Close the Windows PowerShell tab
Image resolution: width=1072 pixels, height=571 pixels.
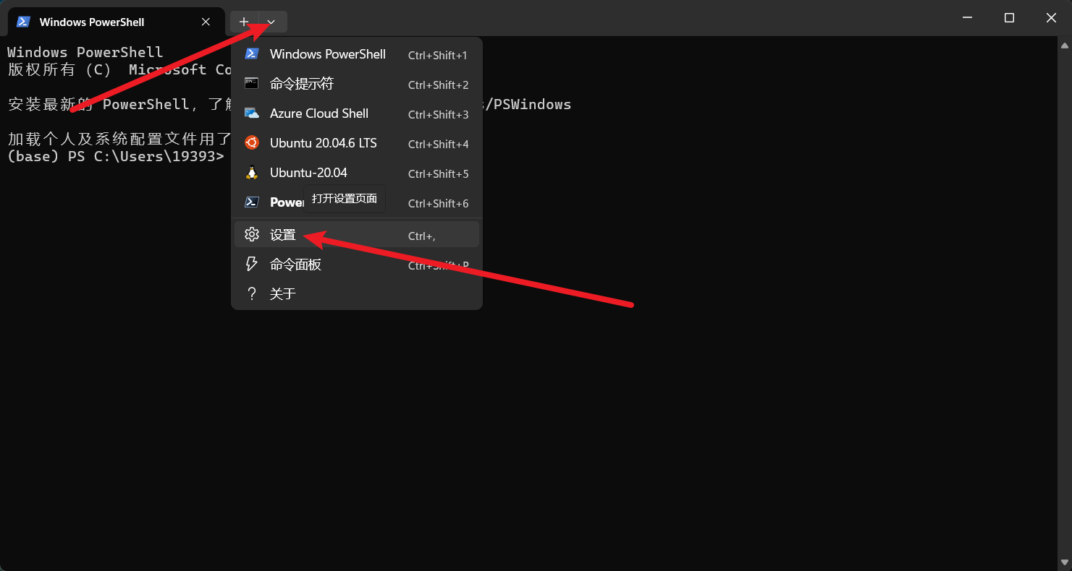click(206, 22)
